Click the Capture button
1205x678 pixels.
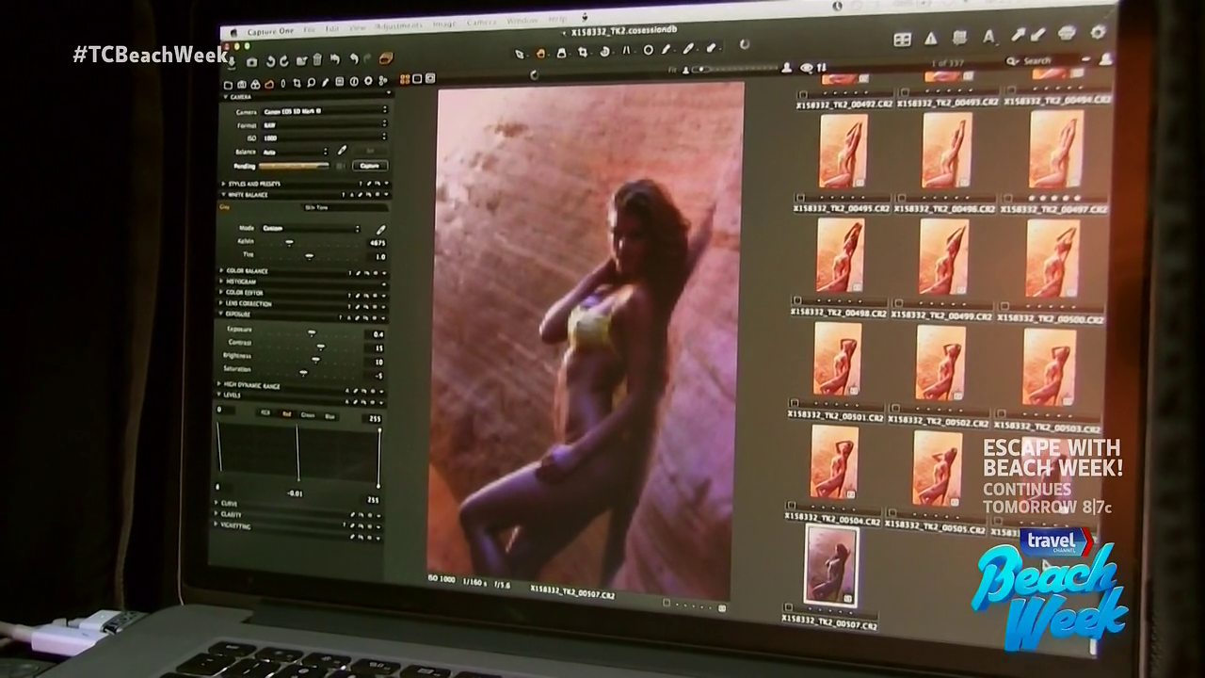pyautogui.click(x=370, y=166)
